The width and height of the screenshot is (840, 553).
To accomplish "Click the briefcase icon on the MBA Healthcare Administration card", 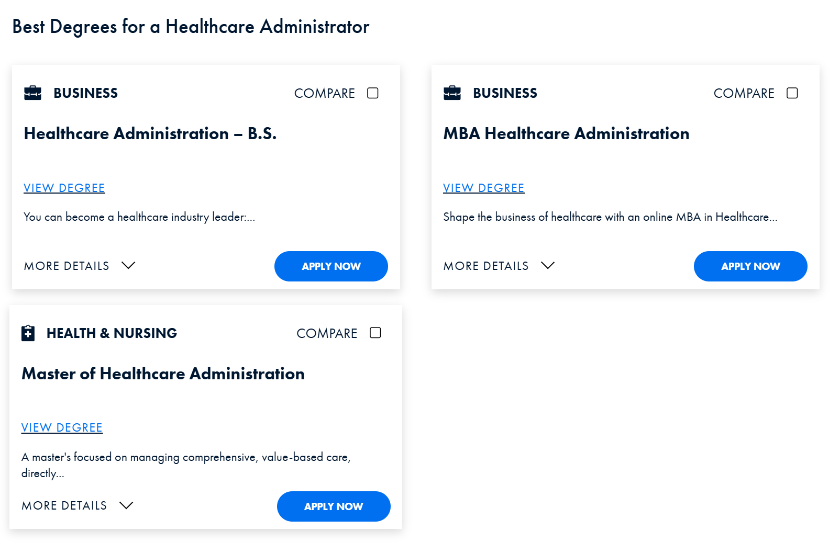I will pos(451,93).
